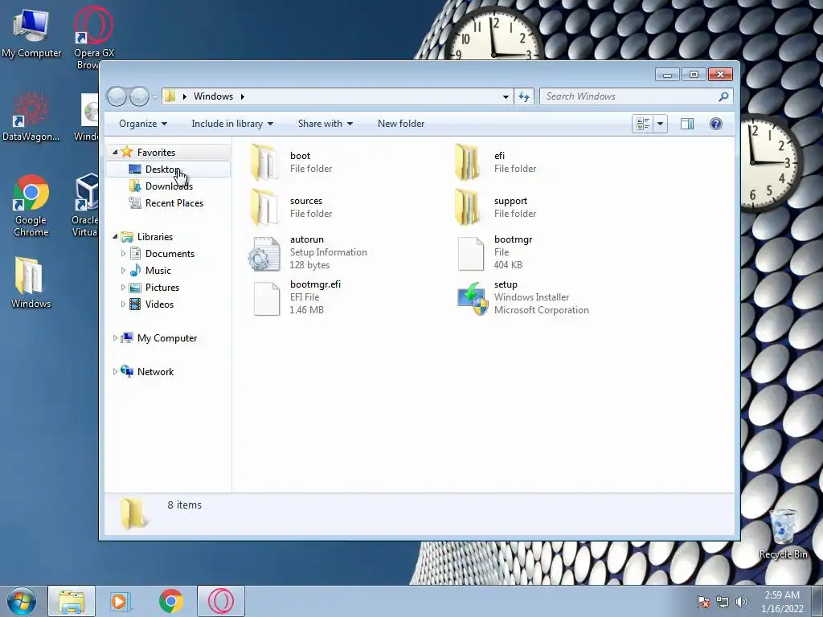Open the taskbar clock and date
823x617 pixels.
pyautogui.click(x=782, y=602)
